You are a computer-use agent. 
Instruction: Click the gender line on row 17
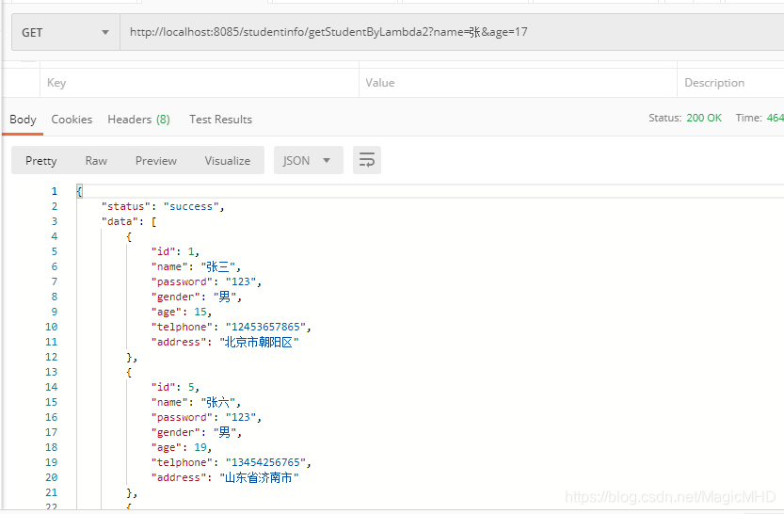(197, 432)
